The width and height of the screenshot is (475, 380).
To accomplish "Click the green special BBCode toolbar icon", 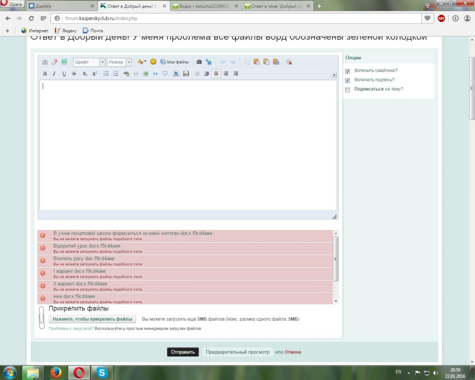I will pos(64,62).
